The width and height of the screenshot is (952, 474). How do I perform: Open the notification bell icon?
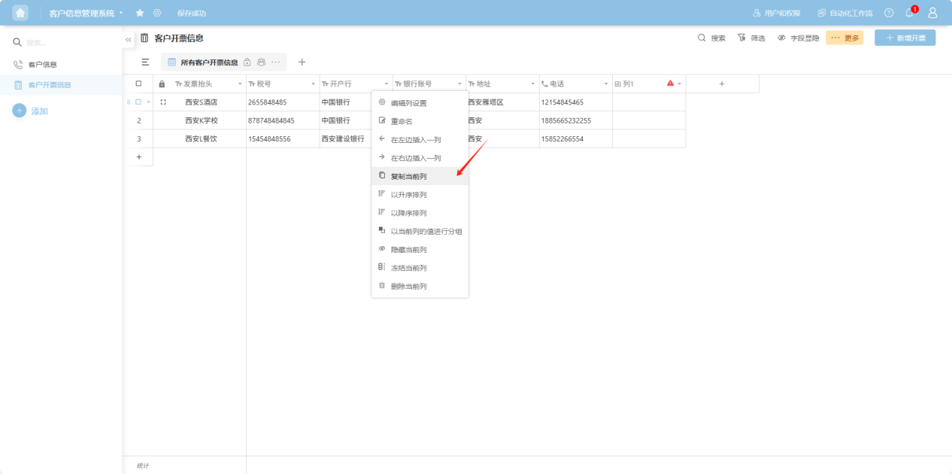click(x=909, y=13)
